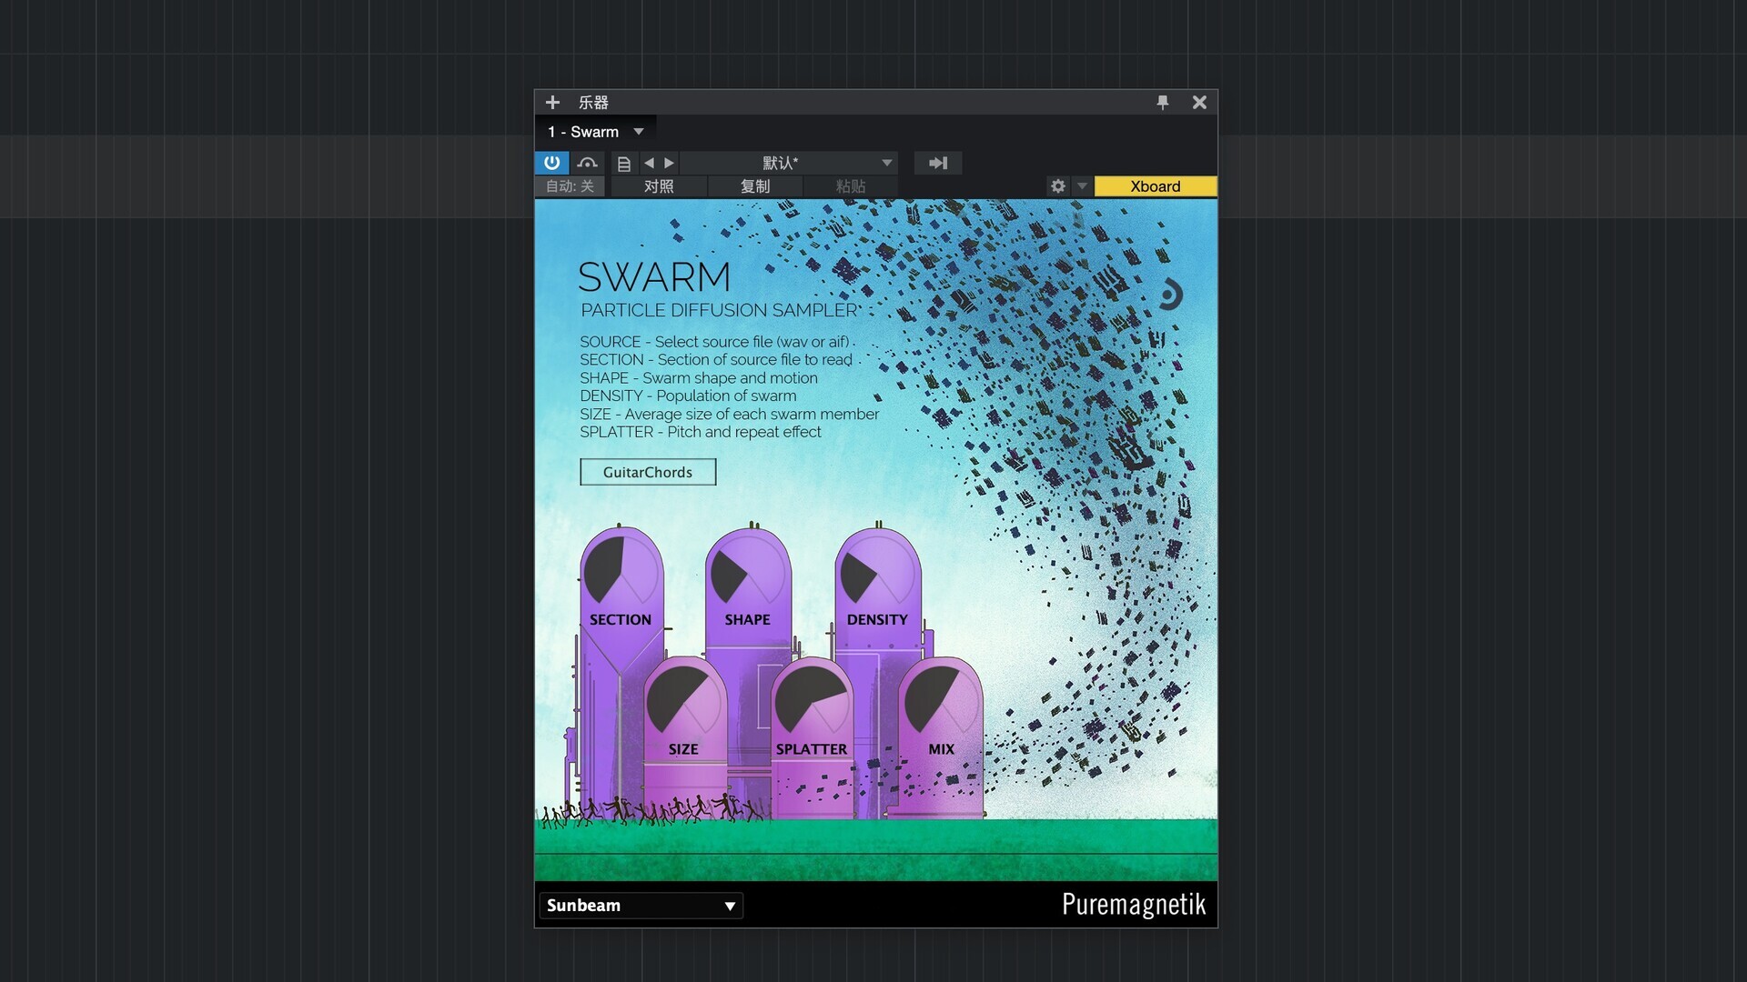Adjust the SHAPE knob
Image resolution: width=1747 pixels, height=982 pixels.
click(748, 571)
